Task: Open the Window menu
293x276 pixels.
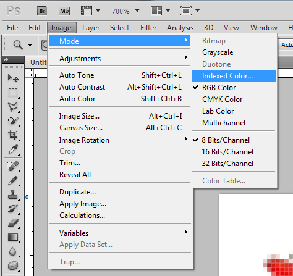Action: 264,28
